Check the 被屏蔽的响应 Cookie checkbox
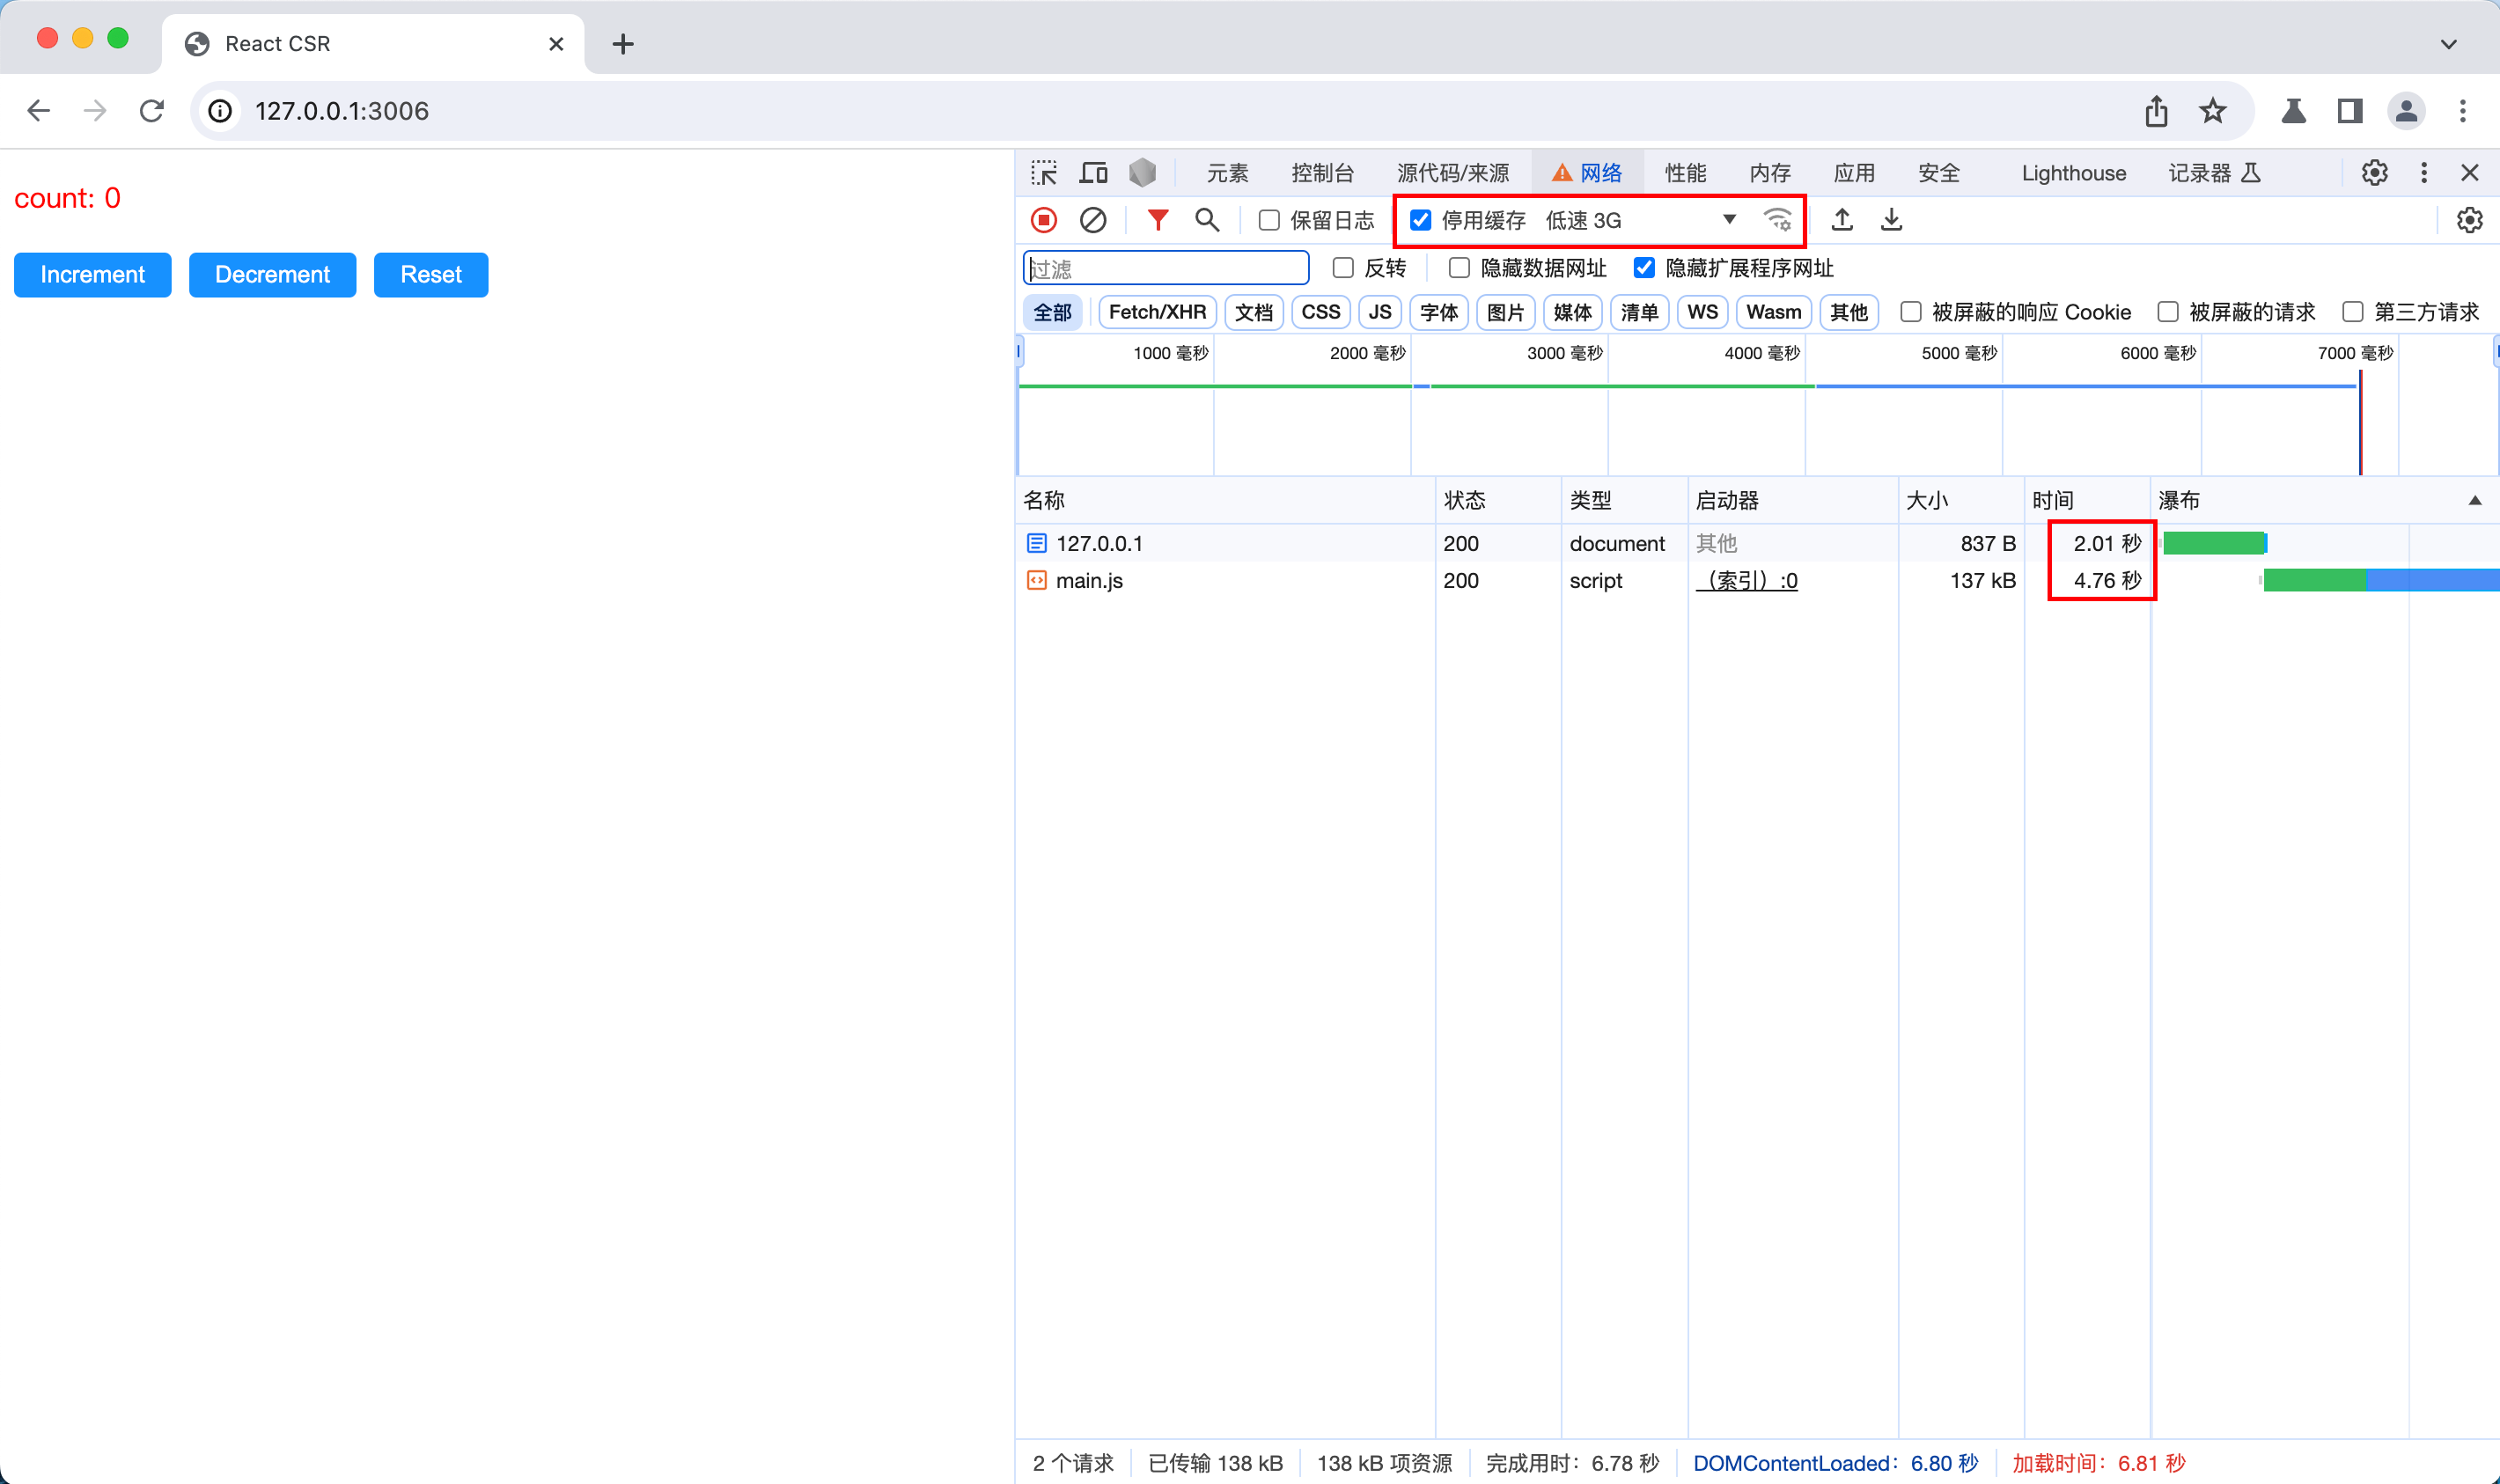The image size is (2500, 1484). (1910, 312)
